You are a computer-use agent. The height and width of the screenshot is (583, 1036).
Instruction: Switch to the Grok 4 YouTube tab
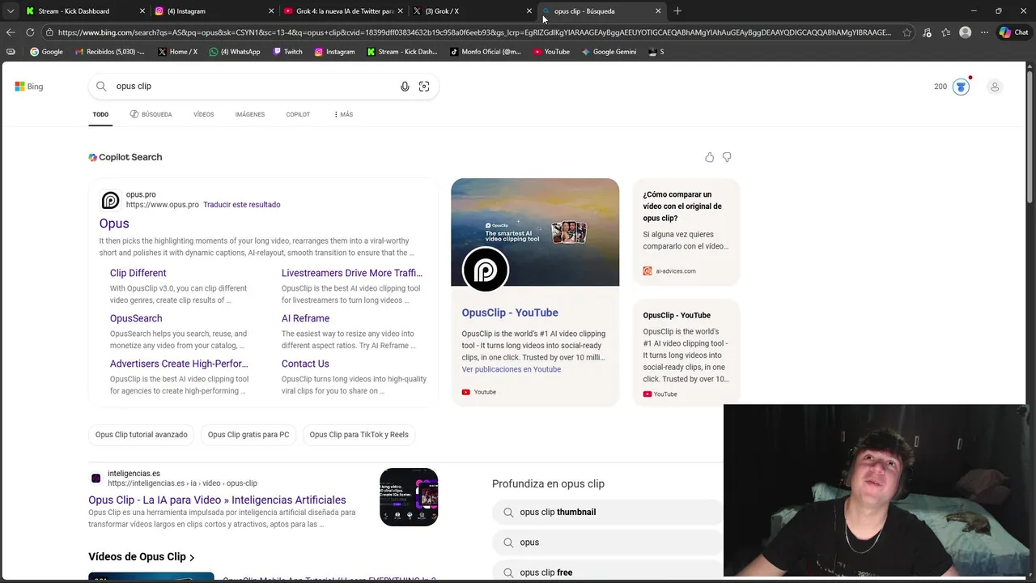click(345, 11)
